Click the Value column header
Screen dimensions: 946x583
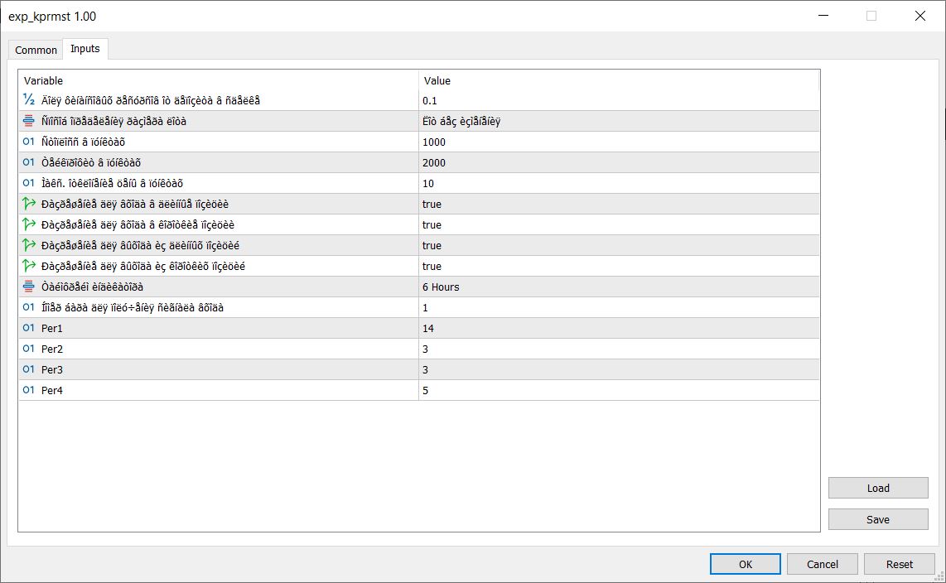(x=619, y=80)
